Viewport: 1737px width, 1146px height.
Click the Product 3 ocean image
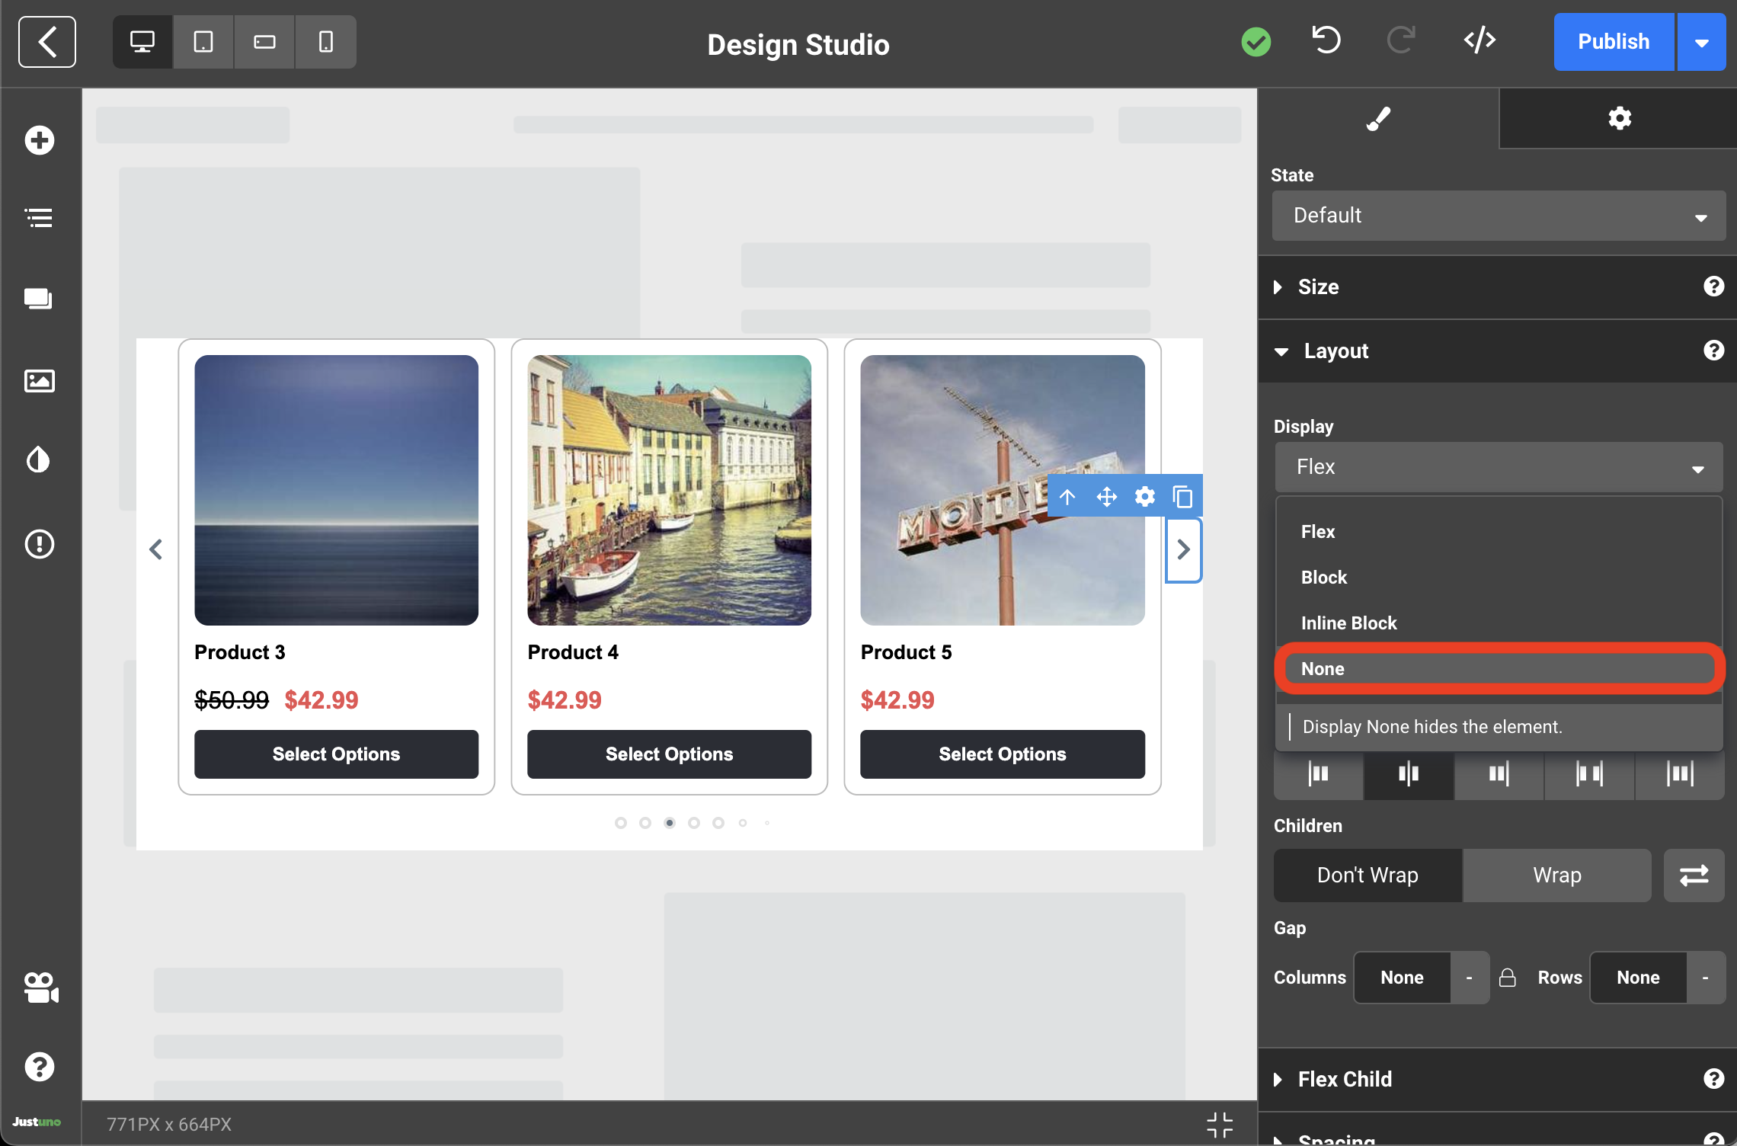click(x=336, y=490)
